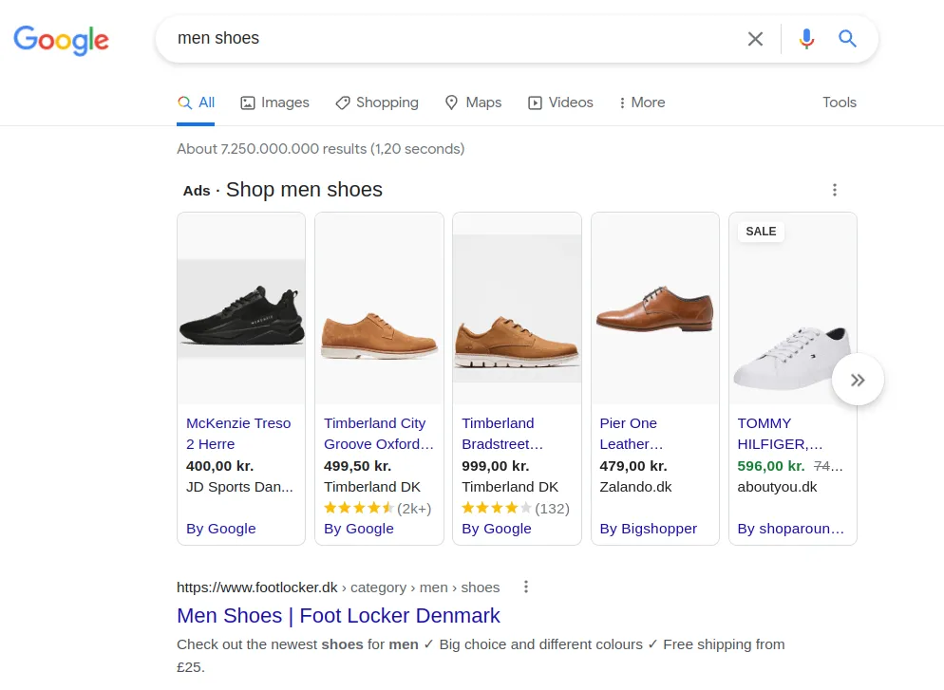Viewport: 944px width, 690px height.
Task: Start a voice search with the microphone icon
Action: (x=806, y=39)
